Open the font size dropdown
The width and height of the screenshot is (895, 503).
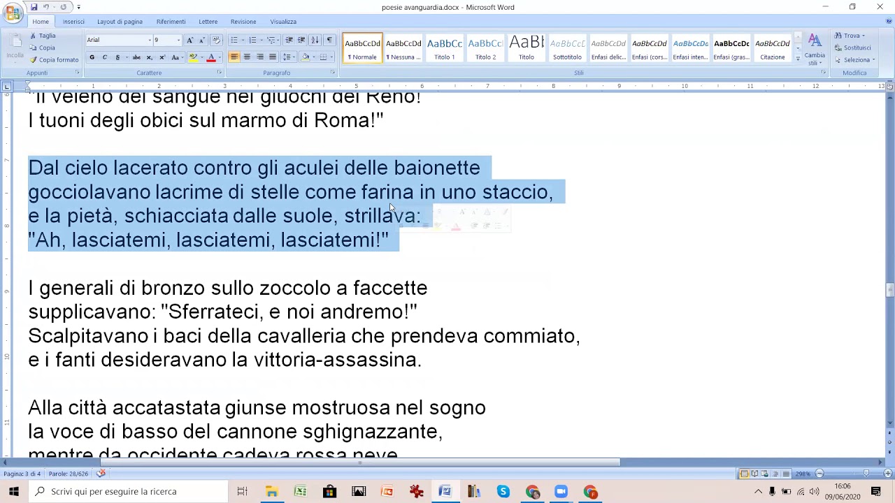click(178, 40)
